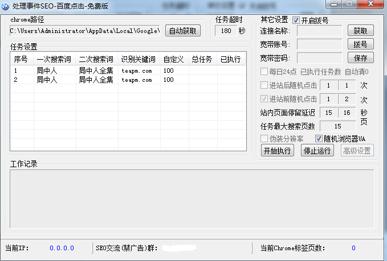Click inside the 工作记录 log area
This screenshot has height=261, width=387.
192,198
